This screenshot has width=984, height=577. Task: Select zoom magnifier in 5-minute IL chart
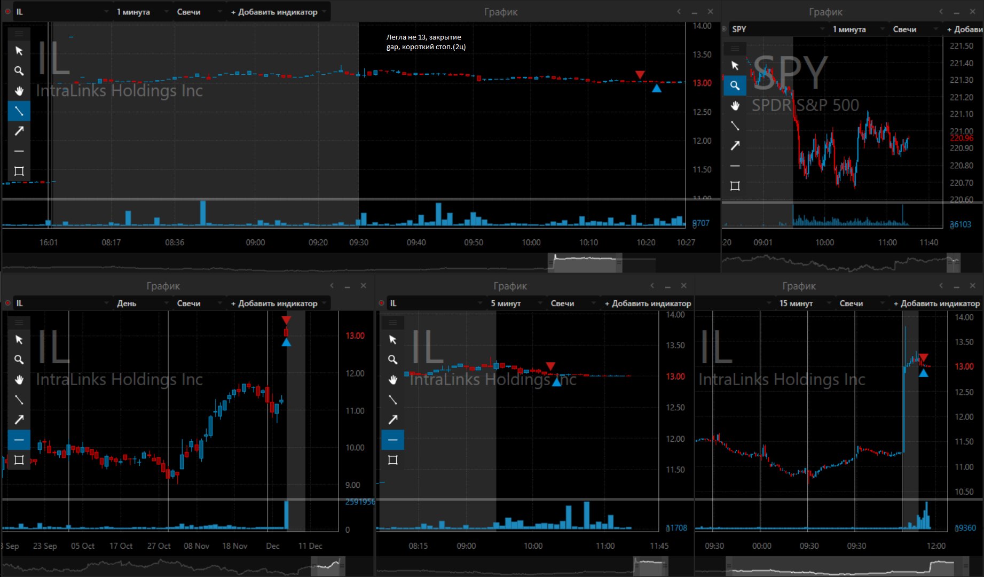click(x=393, y=360)
